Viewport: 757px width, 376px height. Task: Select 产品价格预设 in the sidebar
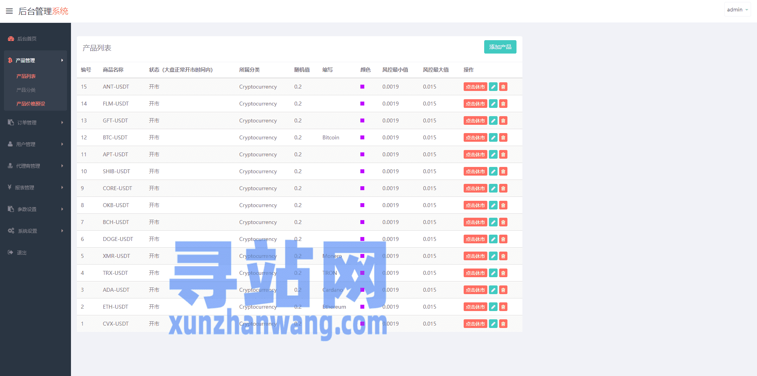31,104
